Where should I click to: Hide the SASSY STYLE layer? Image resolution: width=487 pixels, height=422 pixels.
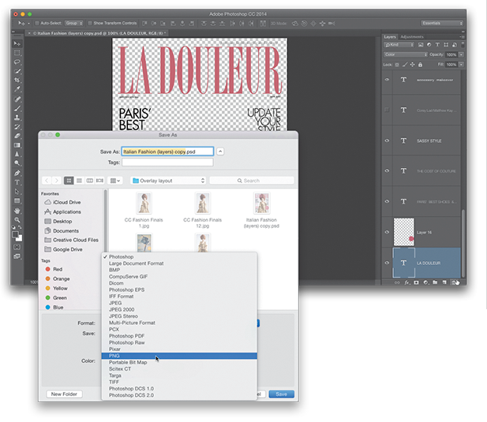click(387, 140)
